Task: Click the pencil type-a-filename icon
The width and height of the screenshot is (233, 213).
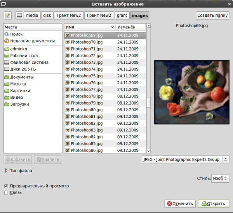Action: (8, 15)
